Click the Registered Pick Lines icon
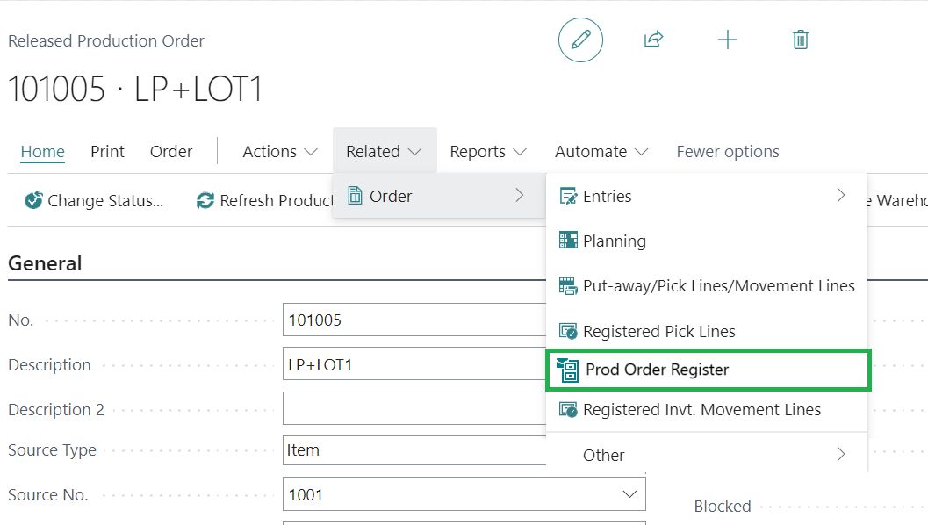Image resolution: width=928 pixels, height=525 pixels. pos(568,332)
